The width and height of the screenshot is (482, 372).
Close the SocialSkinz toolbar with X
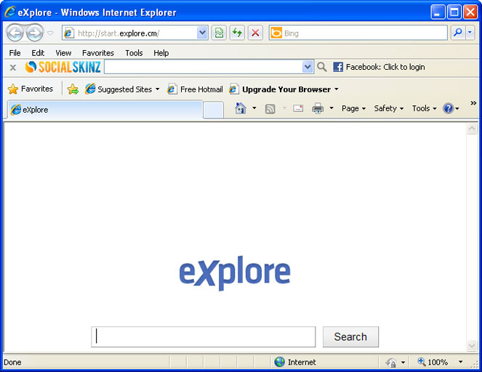pos(12,68)
